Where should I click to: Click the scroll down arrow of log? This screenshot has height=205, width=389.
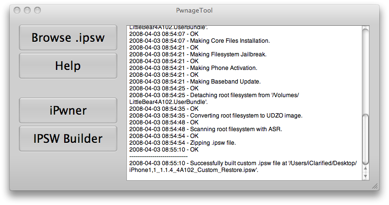tap(365, 177)
